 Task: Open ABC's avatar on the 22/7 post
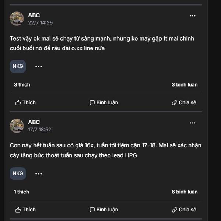(x=17, y=18)
